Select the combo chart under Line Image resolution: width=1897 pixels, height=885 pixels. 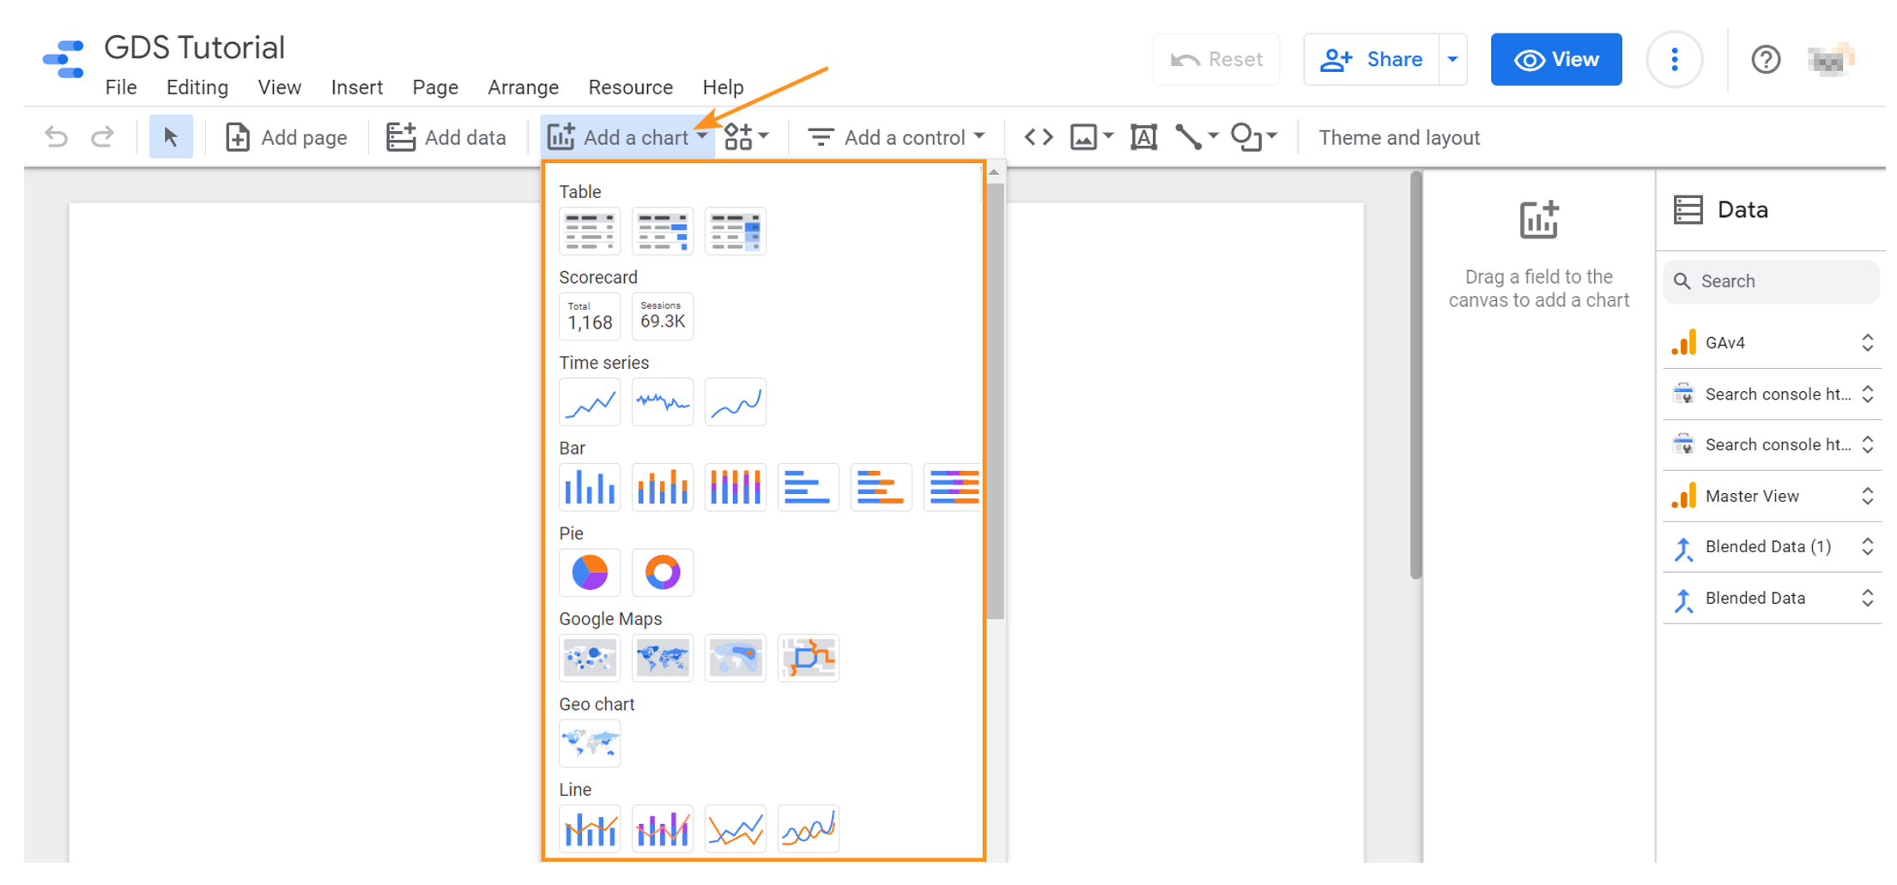590,828
